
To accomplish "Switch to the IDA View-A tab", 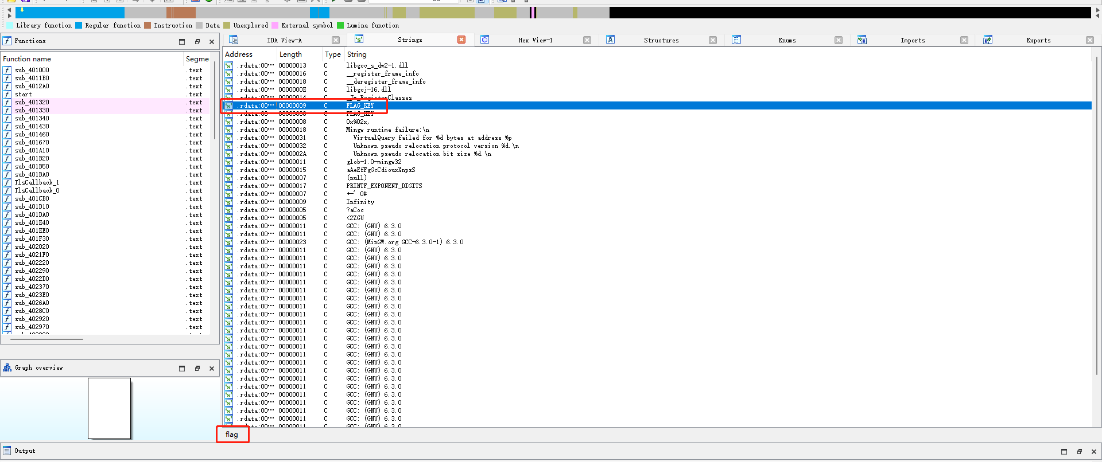I will click(x=284, y=40).
